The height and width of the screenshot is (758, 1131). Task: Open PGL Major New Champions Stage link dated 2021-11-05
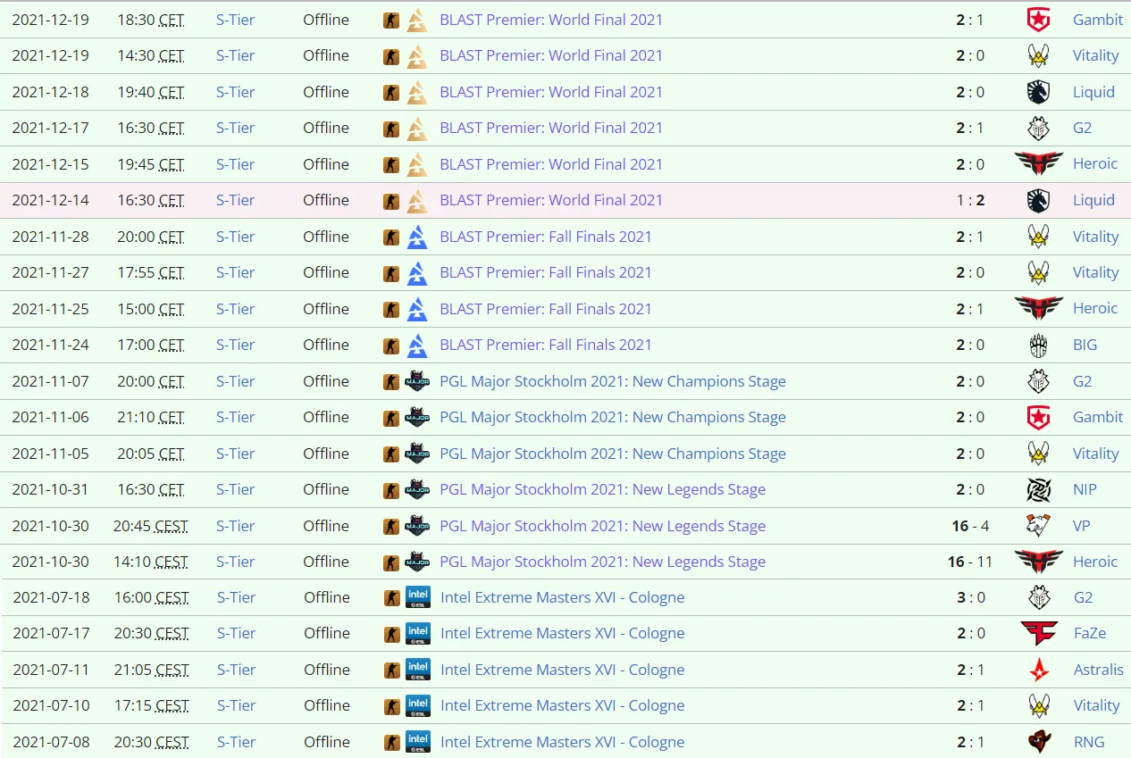[613, 454]
